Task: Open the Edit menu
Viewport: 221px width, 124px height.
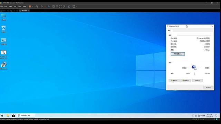Action: click(6, 7)
